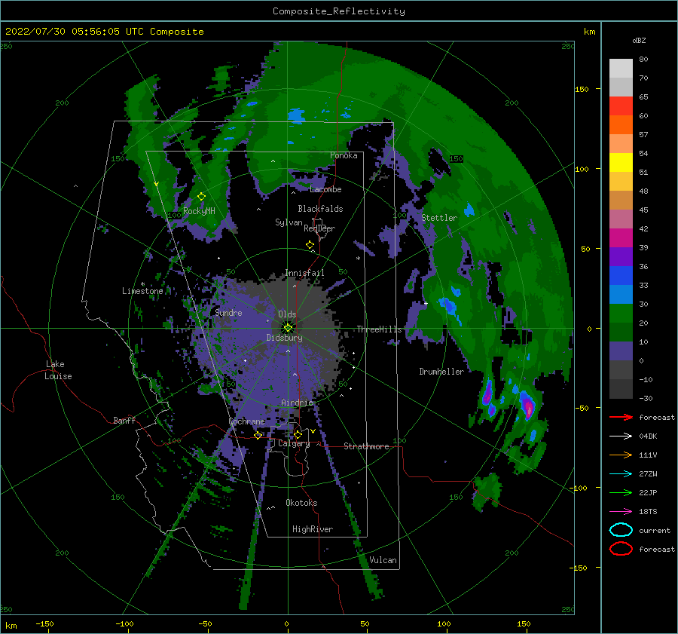Select the green 22JP arrow legend icon
This screenshot has width=678, height=634.
click(x=621, y=492)
